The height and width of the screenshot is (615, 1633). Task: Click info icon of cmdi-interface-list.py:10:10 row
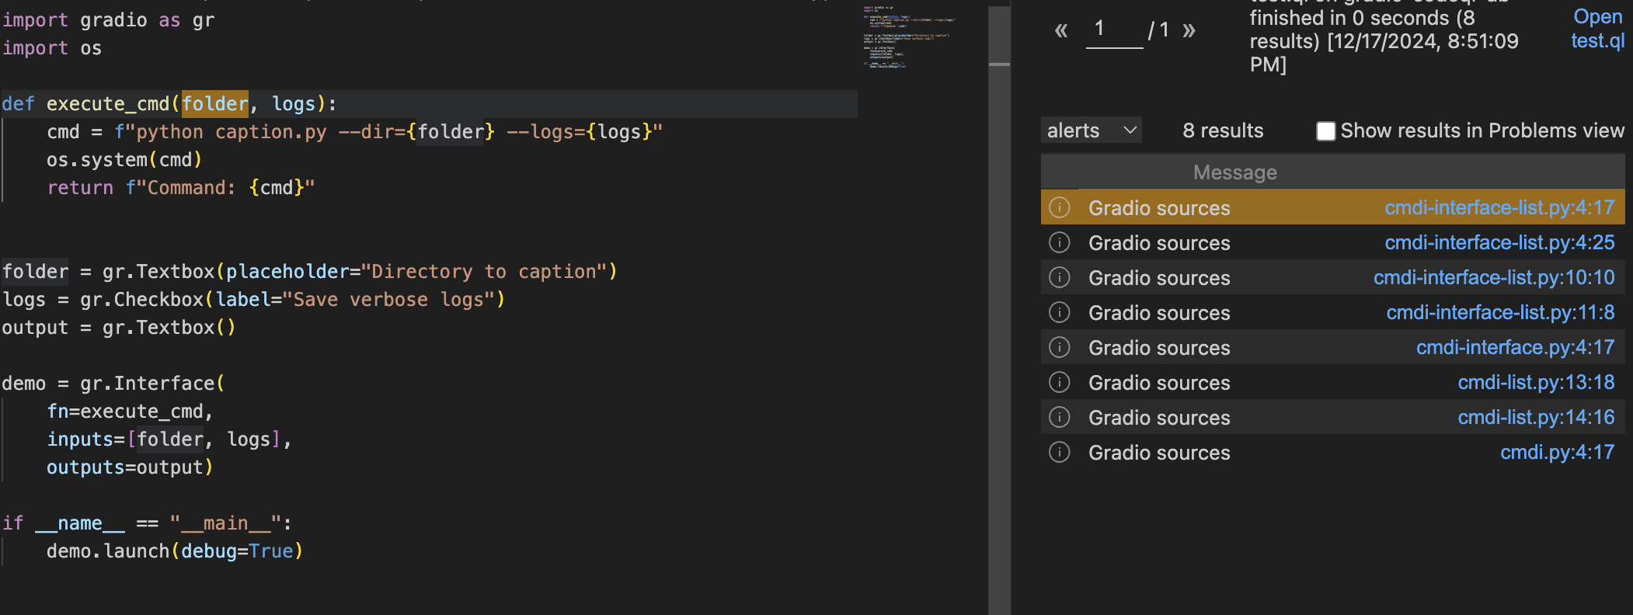1060,278
